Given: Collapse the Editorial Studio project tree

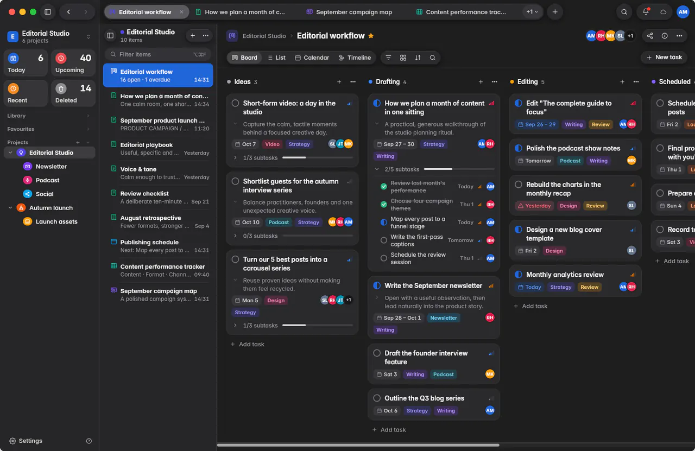Looking at the screenshot, I should point(10,153).
